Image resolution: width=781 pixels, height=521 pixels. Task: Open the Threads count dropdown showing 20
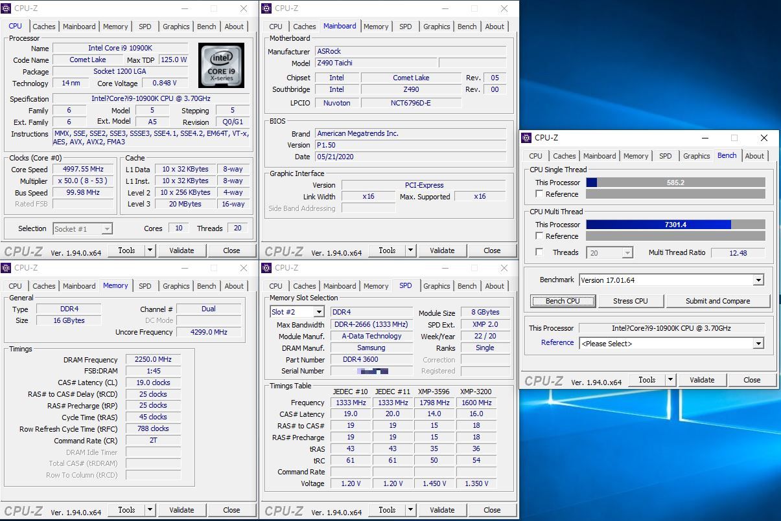[x=627, y=253]
